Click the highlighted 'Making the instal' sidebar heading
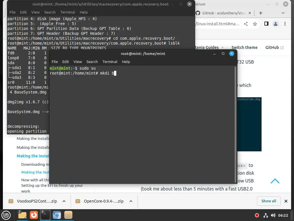The width and height of the screenshot is (294, 221). click(33, 156)
